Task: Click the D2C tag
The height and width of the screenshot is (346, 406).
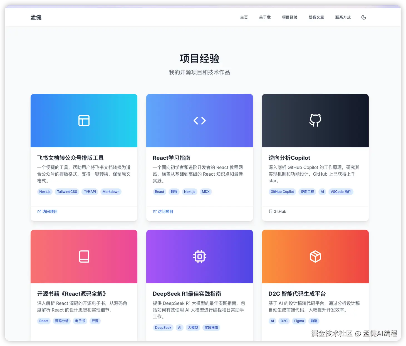Action: pos(284,321)
